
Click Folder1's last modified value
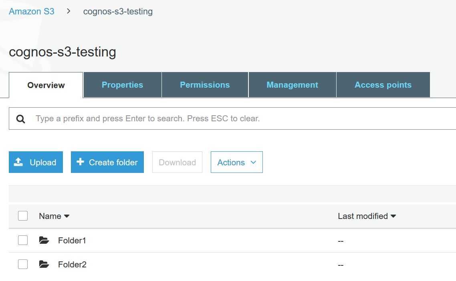tap(341, 241)
